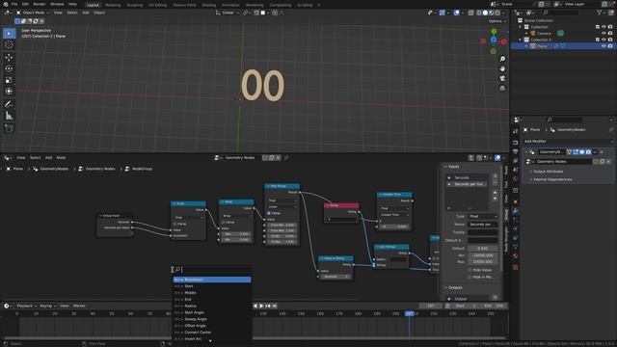Open the File menu
Screen dimensions: 617x347
click(14, 4)
